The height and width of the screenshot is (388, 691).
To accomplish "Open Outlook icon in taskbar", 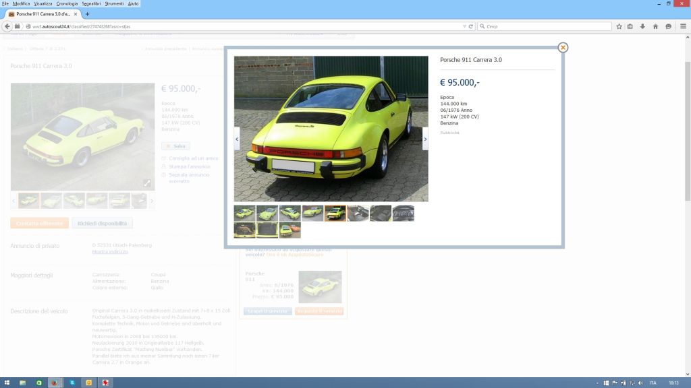I will coord(88,383).
